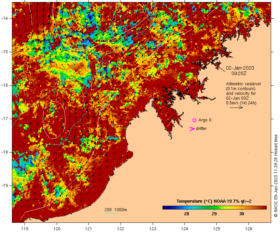Click the '-14' latitude axis label

4,18
